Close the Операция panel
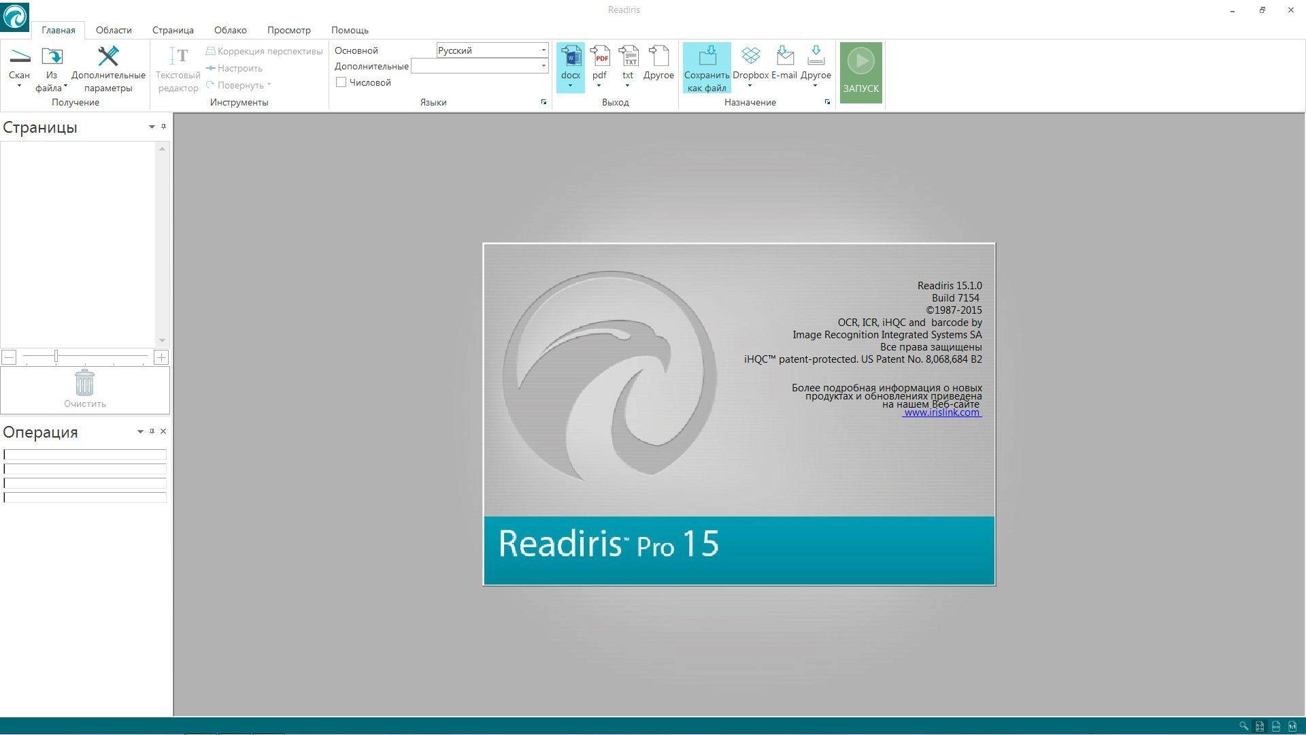Viewport: 1306px width, 735px height. click(x=163, y=431)
